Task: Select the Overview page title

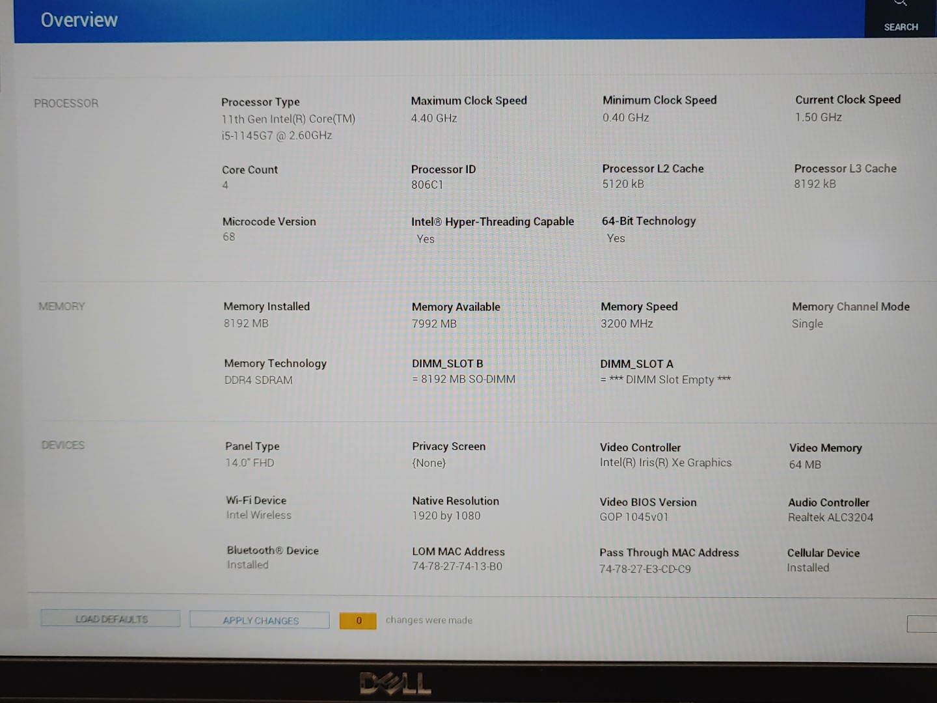Action: tap(79, 20)
